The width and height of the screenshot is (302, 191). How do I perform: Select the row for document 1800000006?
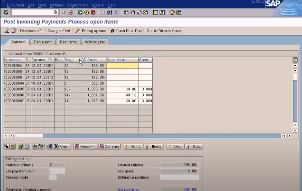pos(78,95)
